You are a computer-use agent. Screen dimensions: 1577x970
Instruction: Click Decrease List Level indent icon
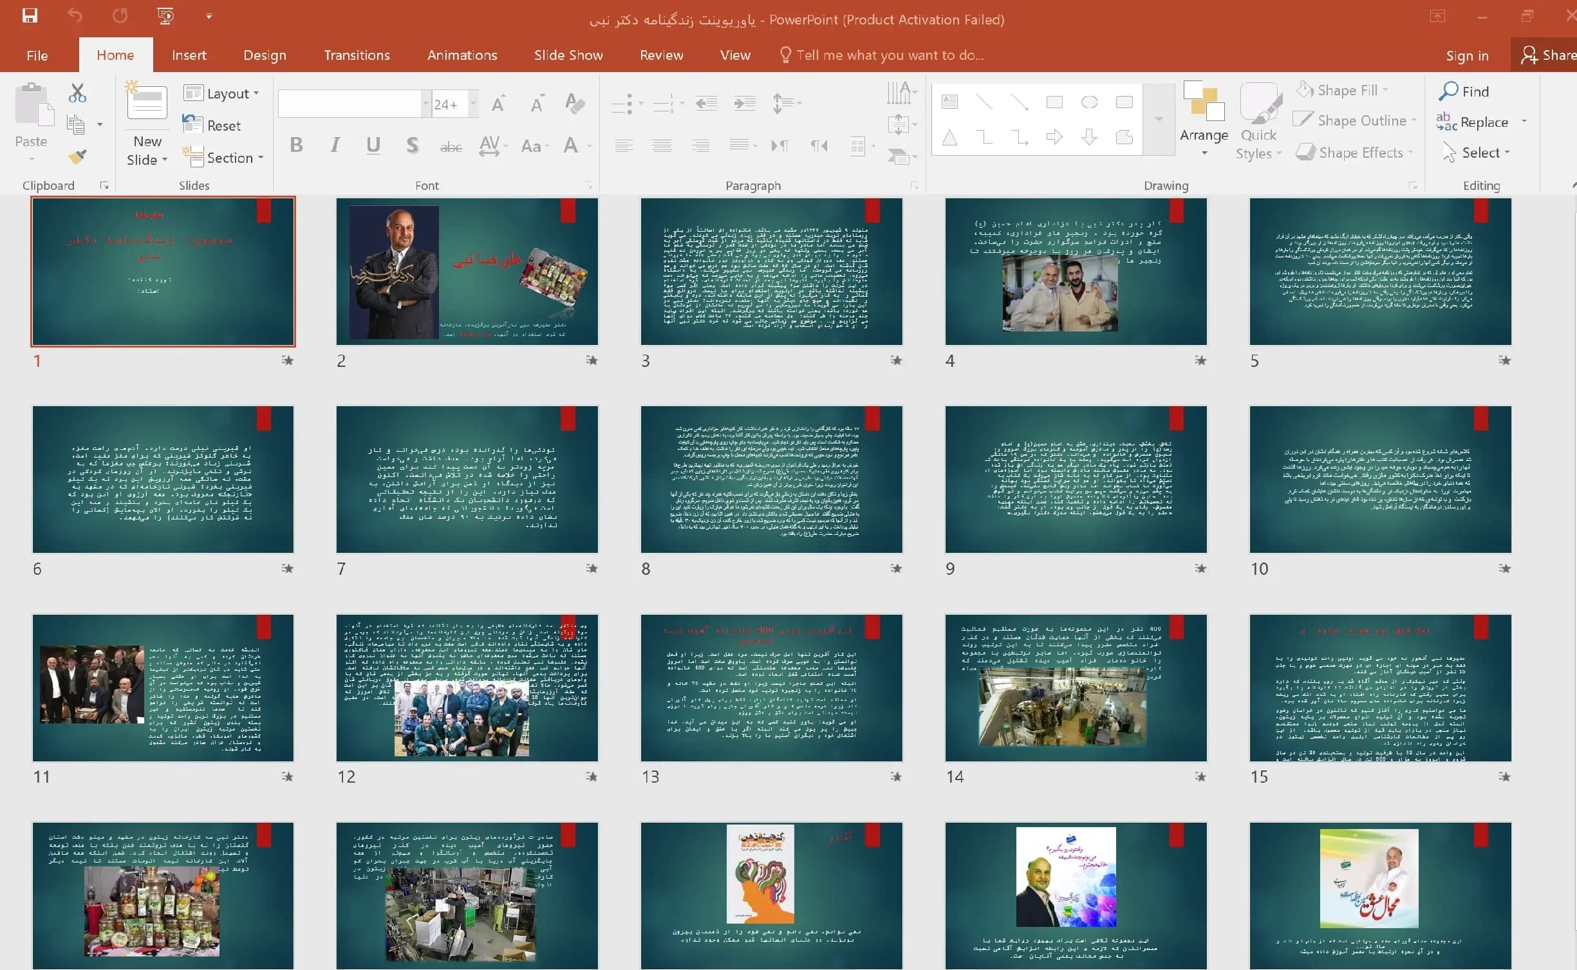pos(706,103)
